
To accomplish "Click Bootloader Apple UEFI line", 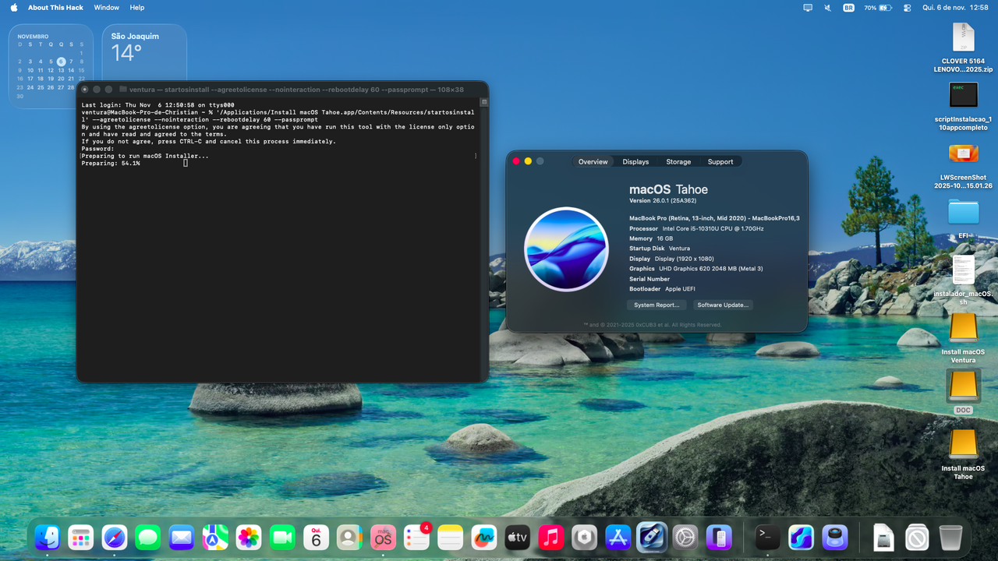I will (662, 289).
